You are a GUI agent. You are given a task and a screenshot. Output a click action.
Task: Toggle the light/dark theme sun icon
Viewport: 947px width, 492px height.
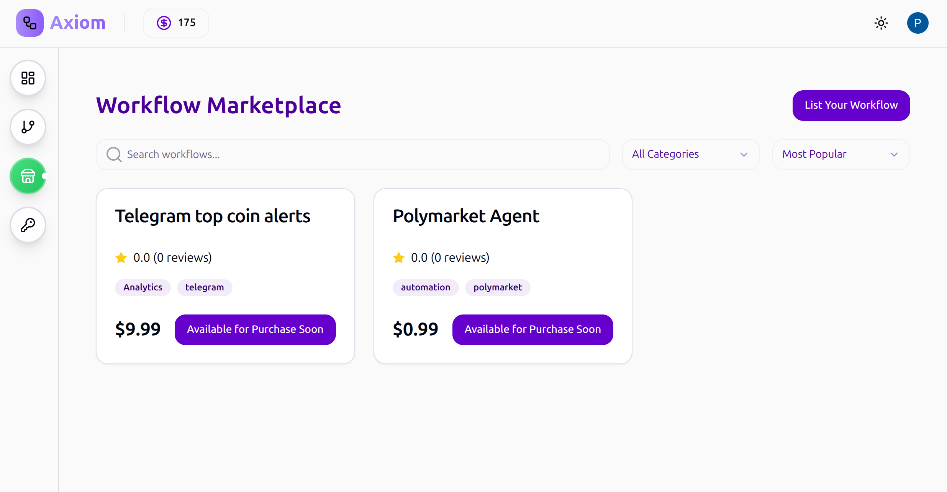click(881, 23)
